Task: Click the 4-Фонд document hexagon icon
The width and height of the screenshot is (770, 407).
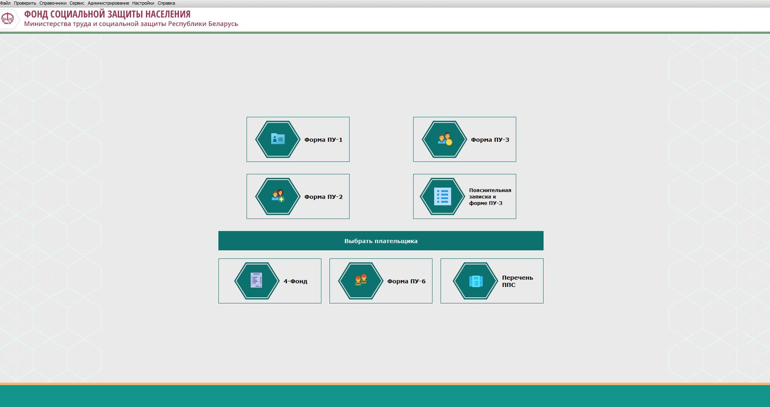Action: click(x=256, y=281)
